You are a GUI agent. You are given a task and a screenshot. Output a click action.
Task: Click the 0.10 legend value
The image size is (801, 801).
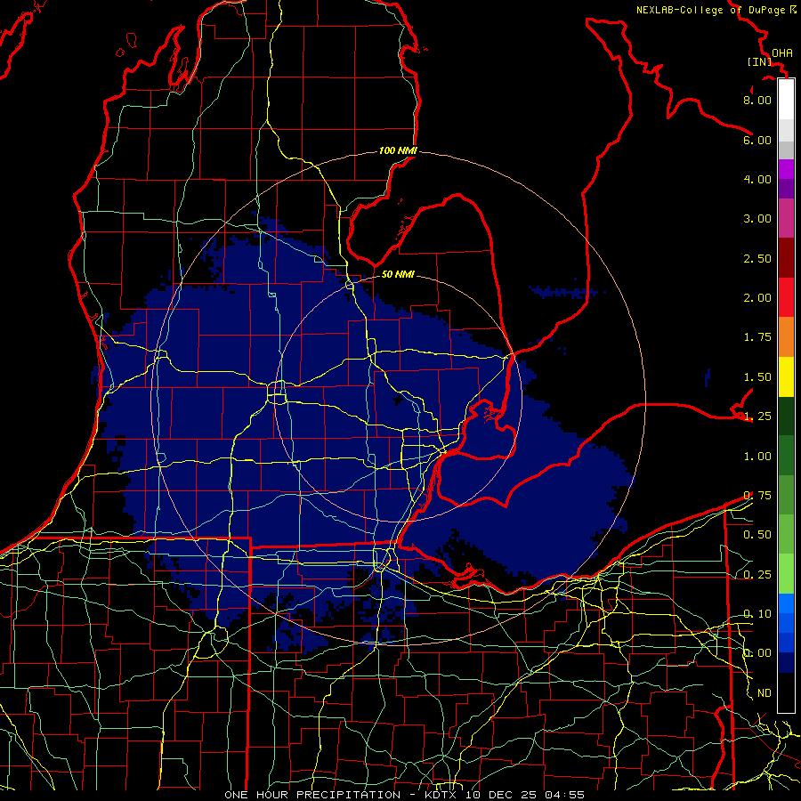(x=757, y=614)
